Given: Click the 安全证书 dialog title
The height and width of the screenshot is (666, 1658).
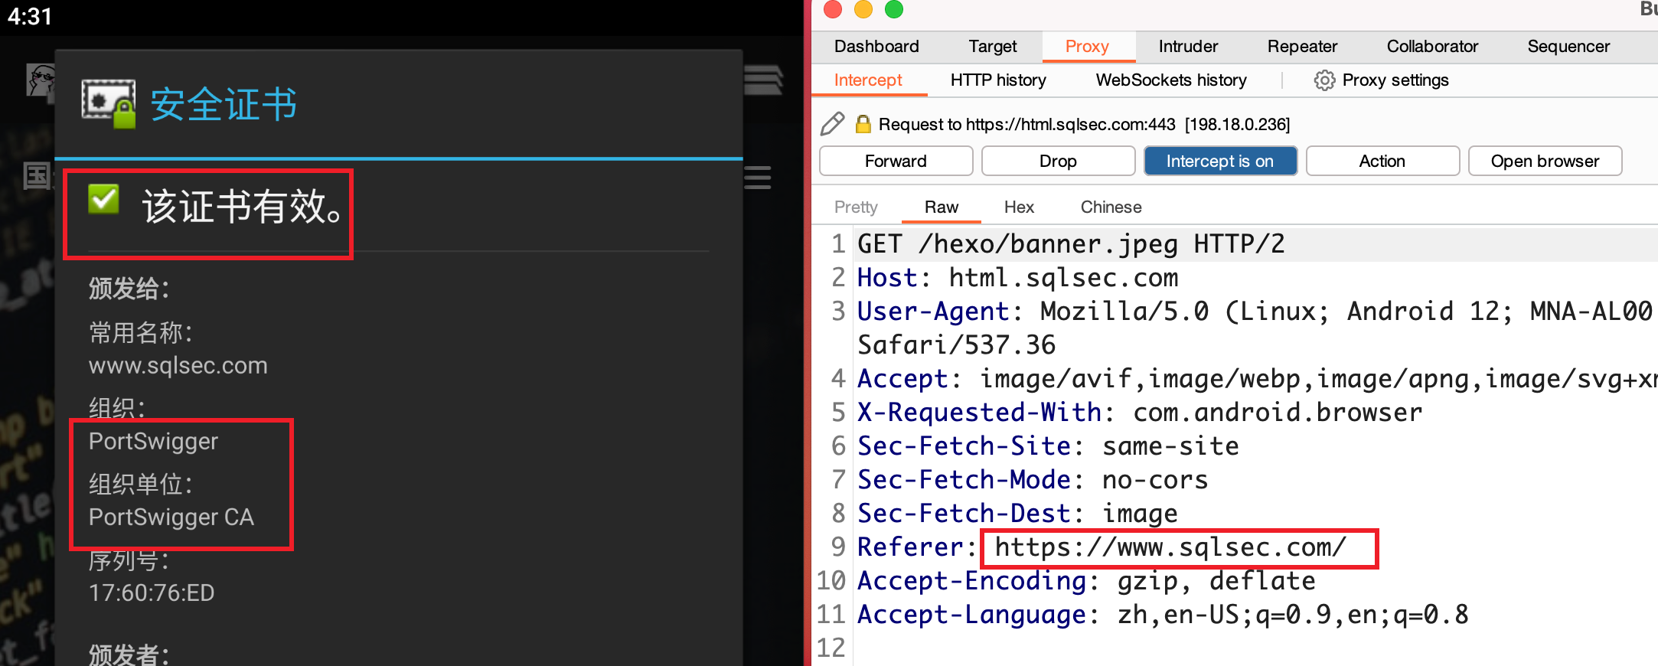Looking at the screenshot, I should (224, 104).
